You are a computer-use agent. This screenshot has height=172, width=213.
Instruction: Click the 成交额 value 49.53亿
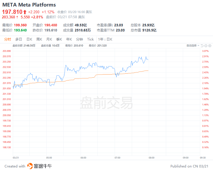point(81,25)
